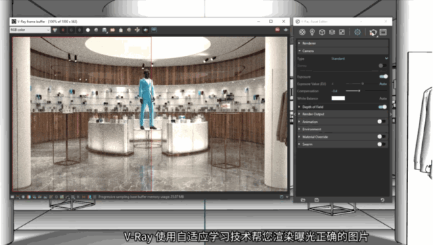Image resolution: width=433 pixels, height=245 pixels.
Task: Expand Asset Editor right panel arrow
Action: (391, 114)
